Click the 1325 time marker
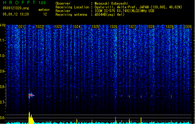The height and width of the screenshot is (124, 195). point(95,27)
